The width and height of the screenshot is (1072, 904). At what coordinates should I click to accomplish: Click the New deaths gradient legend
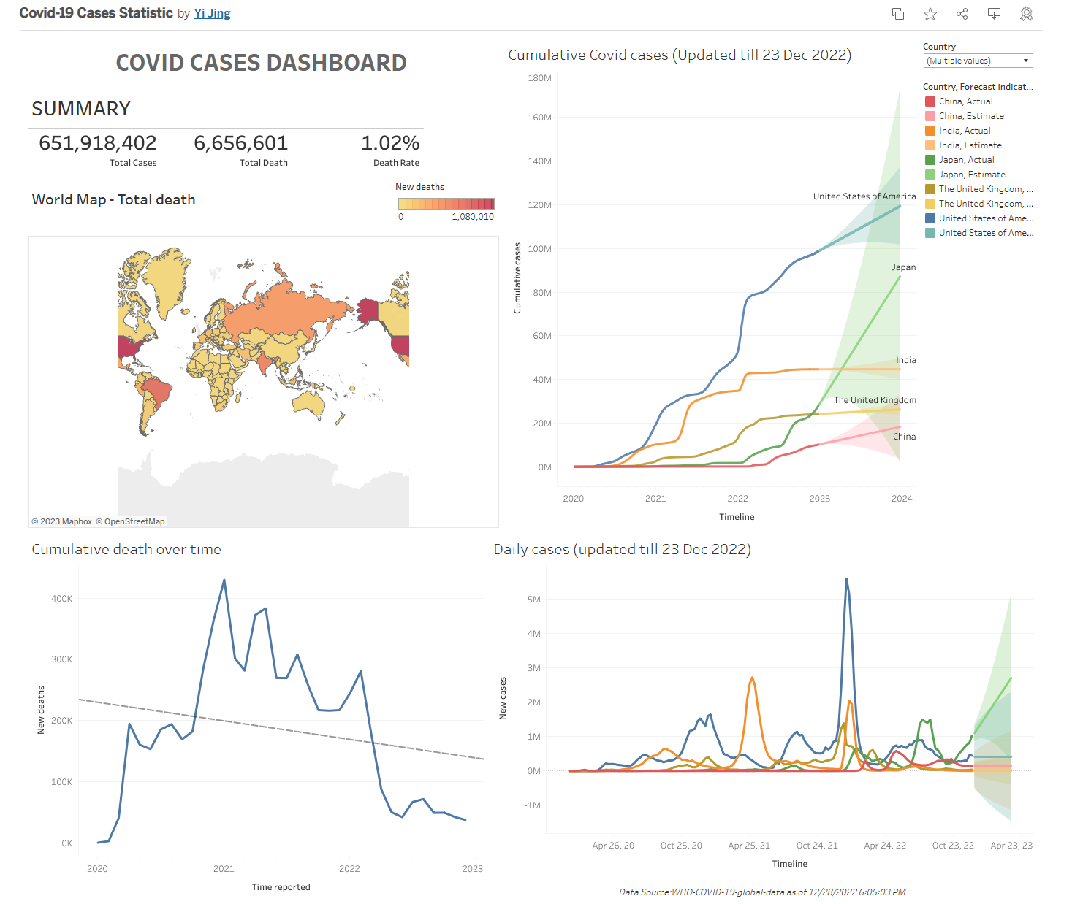coord(446,204)
